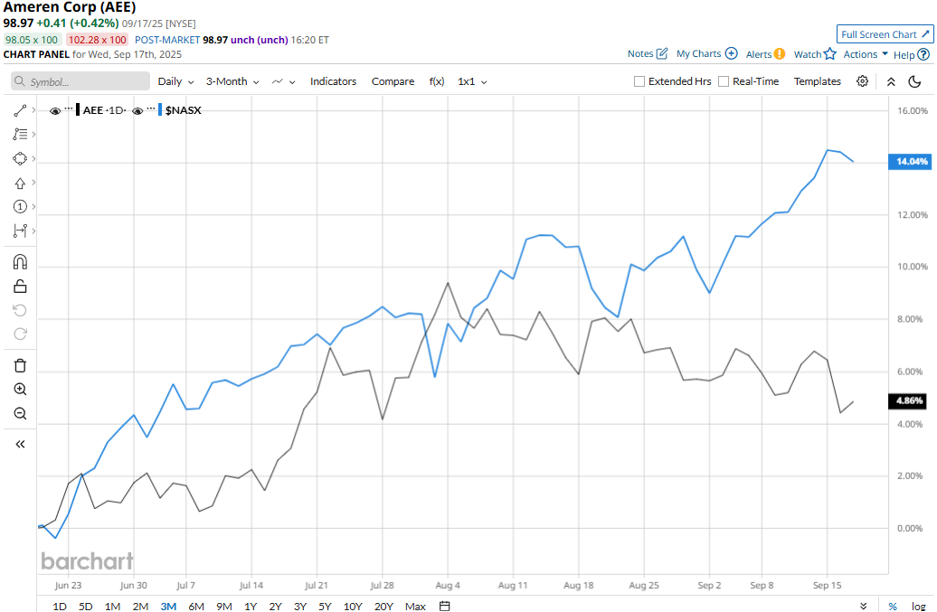Switch to dark mode moon icon
937x612 pixels.
[x=914, y=81]
